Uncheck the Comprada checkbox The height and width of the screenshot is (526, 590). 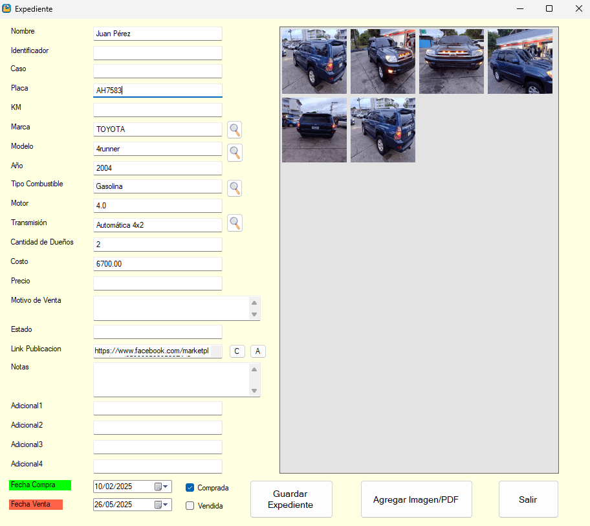pos(190,488)
